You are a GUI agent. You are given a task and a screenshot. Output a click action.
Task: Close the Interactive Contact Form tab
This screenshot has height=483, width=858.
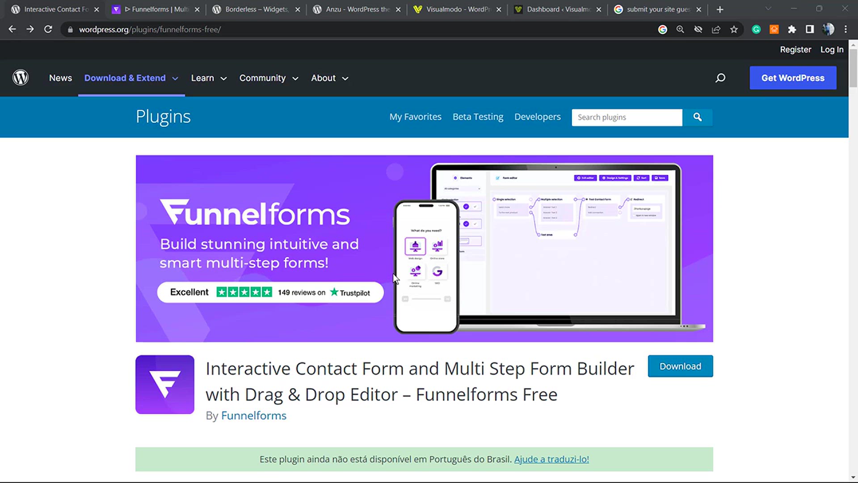pos(97,9)
